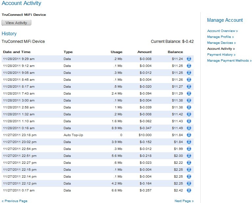The image size is (252, 203).
Task: Open info icon for 11/28/2011 2:58 am row
Action: tap(189, 107)
